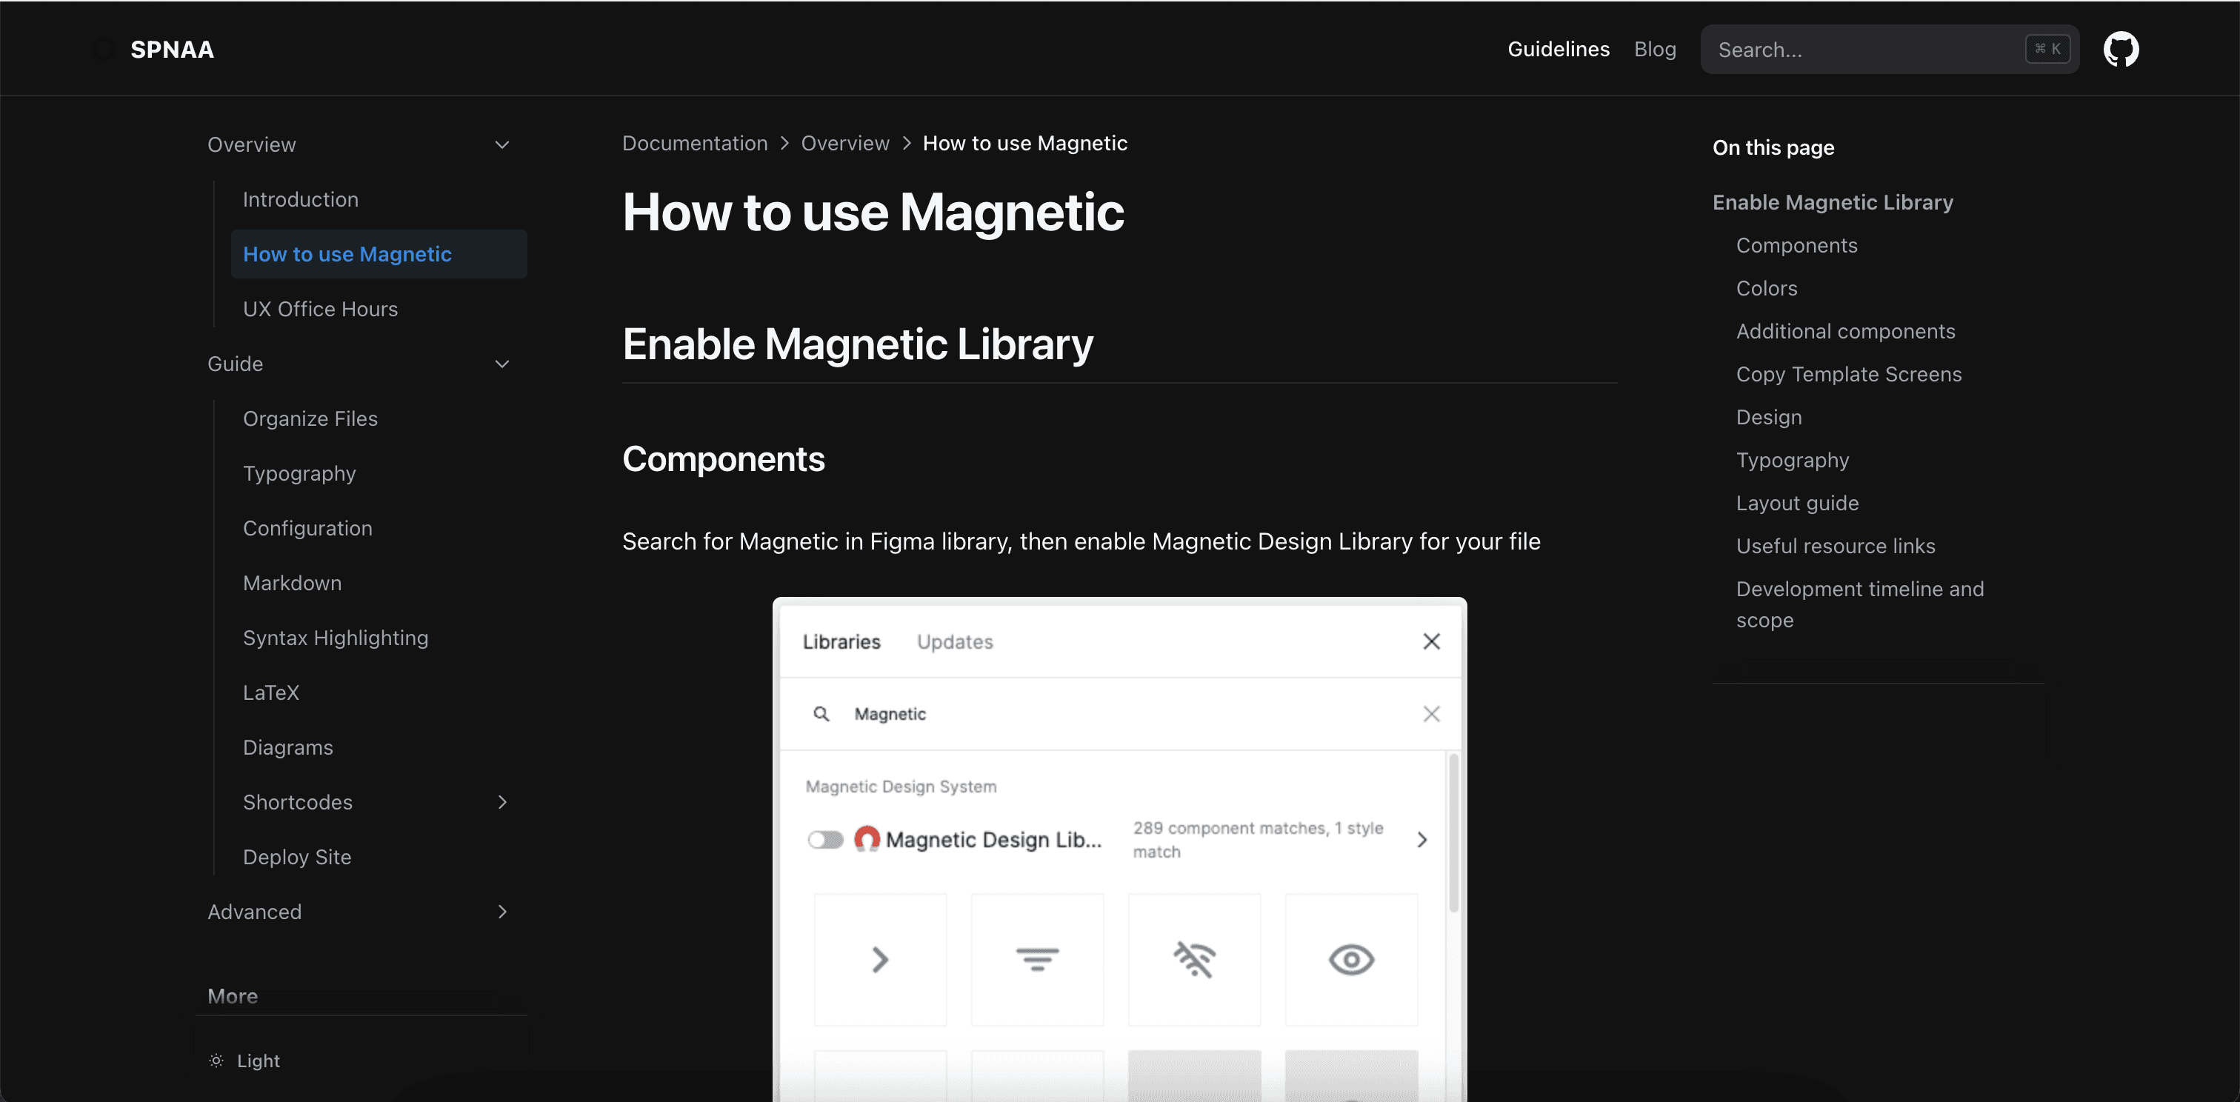
Task: Click the red Magnetic Design Library logo
Action: coord(866,838)
